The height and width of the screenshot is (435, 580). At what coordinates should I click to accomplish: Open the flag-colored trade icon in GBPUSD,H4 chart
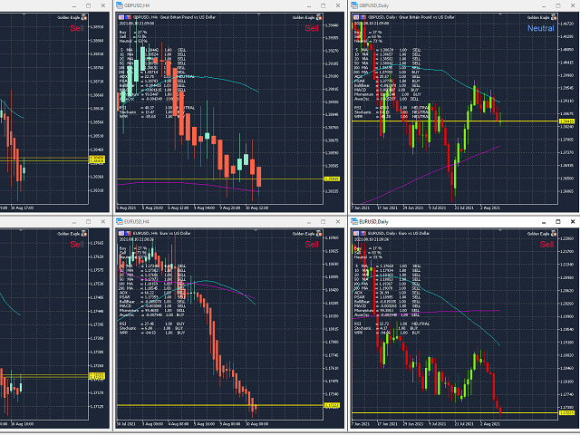click(128, 17)
